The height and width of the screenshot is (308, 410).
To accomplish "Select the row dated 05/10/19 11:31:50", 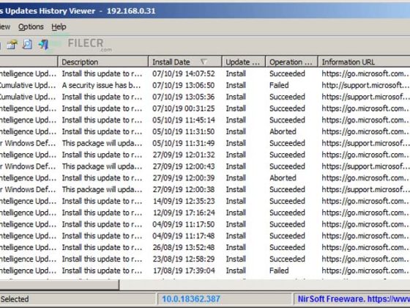I will click(x=205, y=131).
